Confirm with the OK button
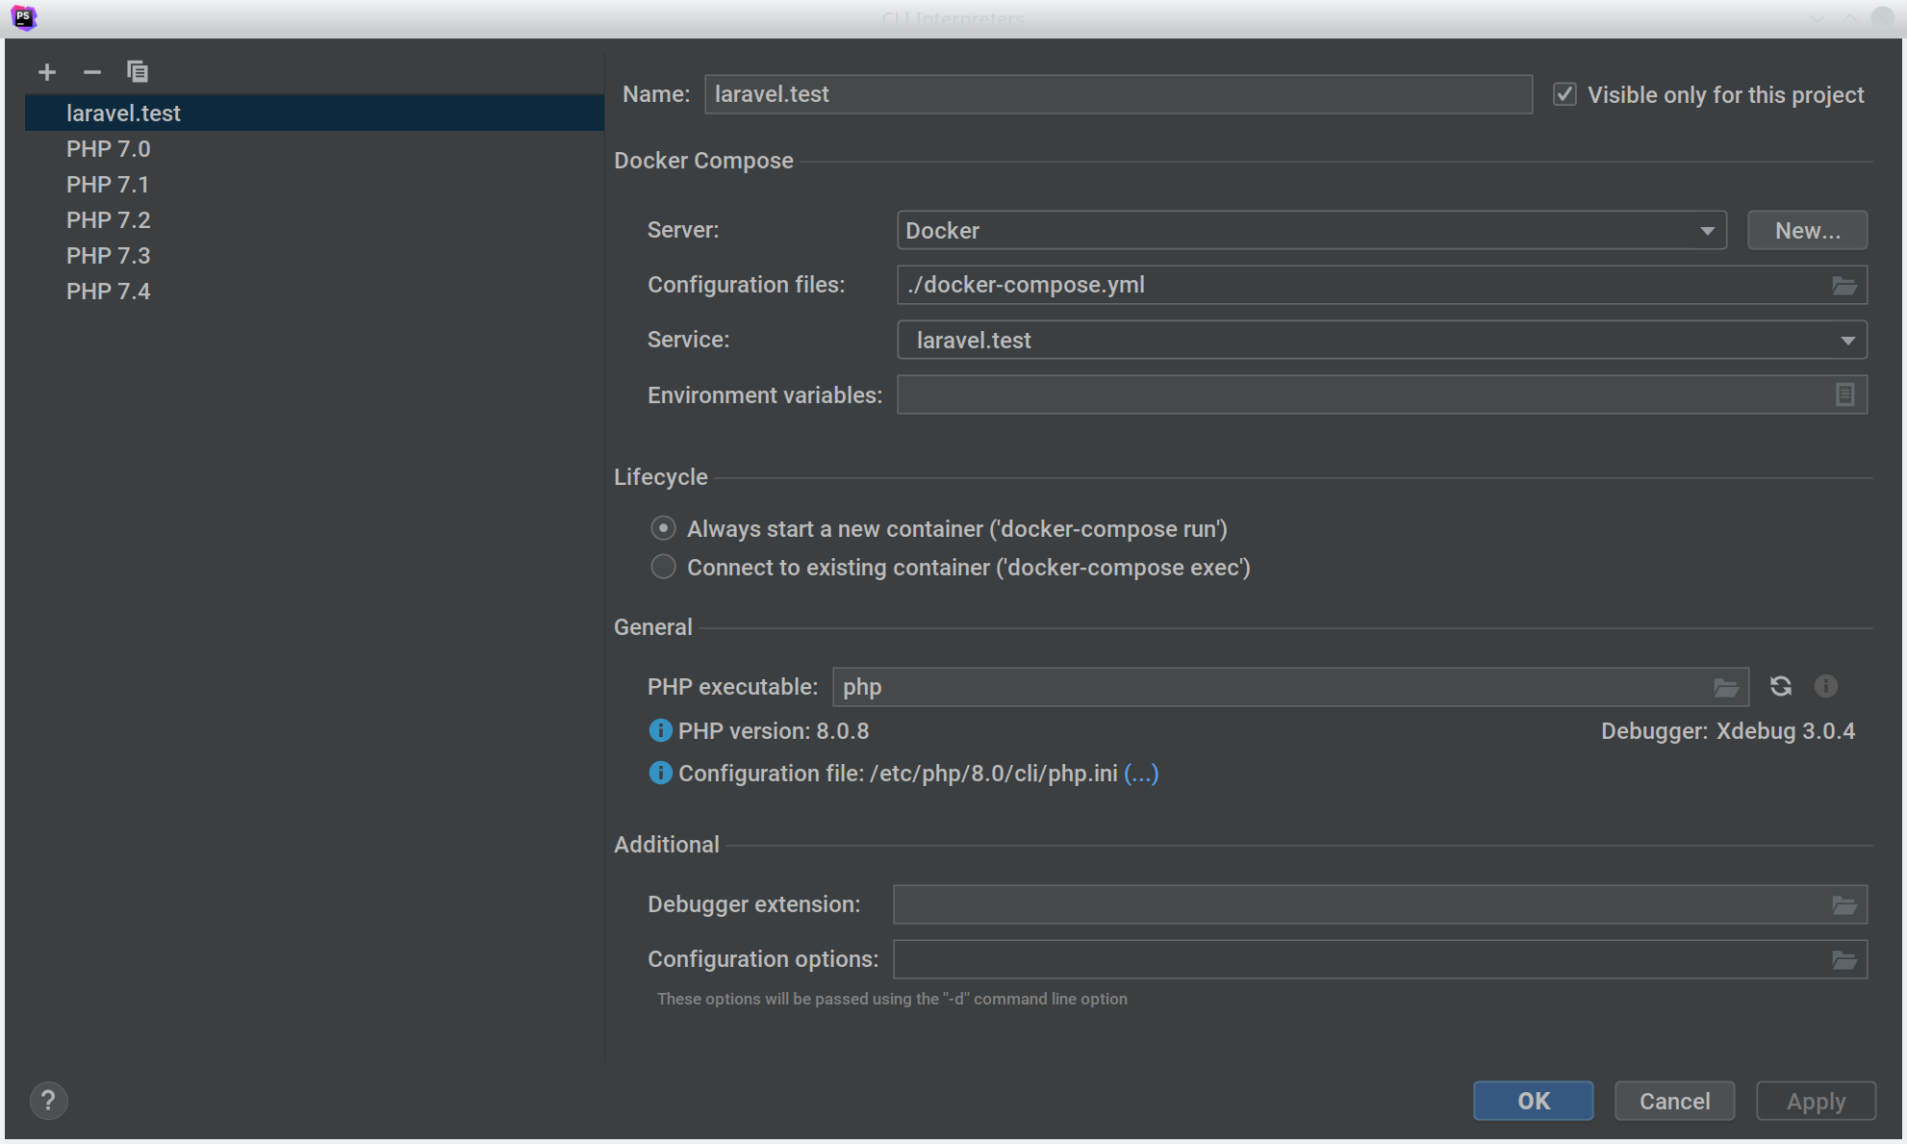 pos(1533,1101)
